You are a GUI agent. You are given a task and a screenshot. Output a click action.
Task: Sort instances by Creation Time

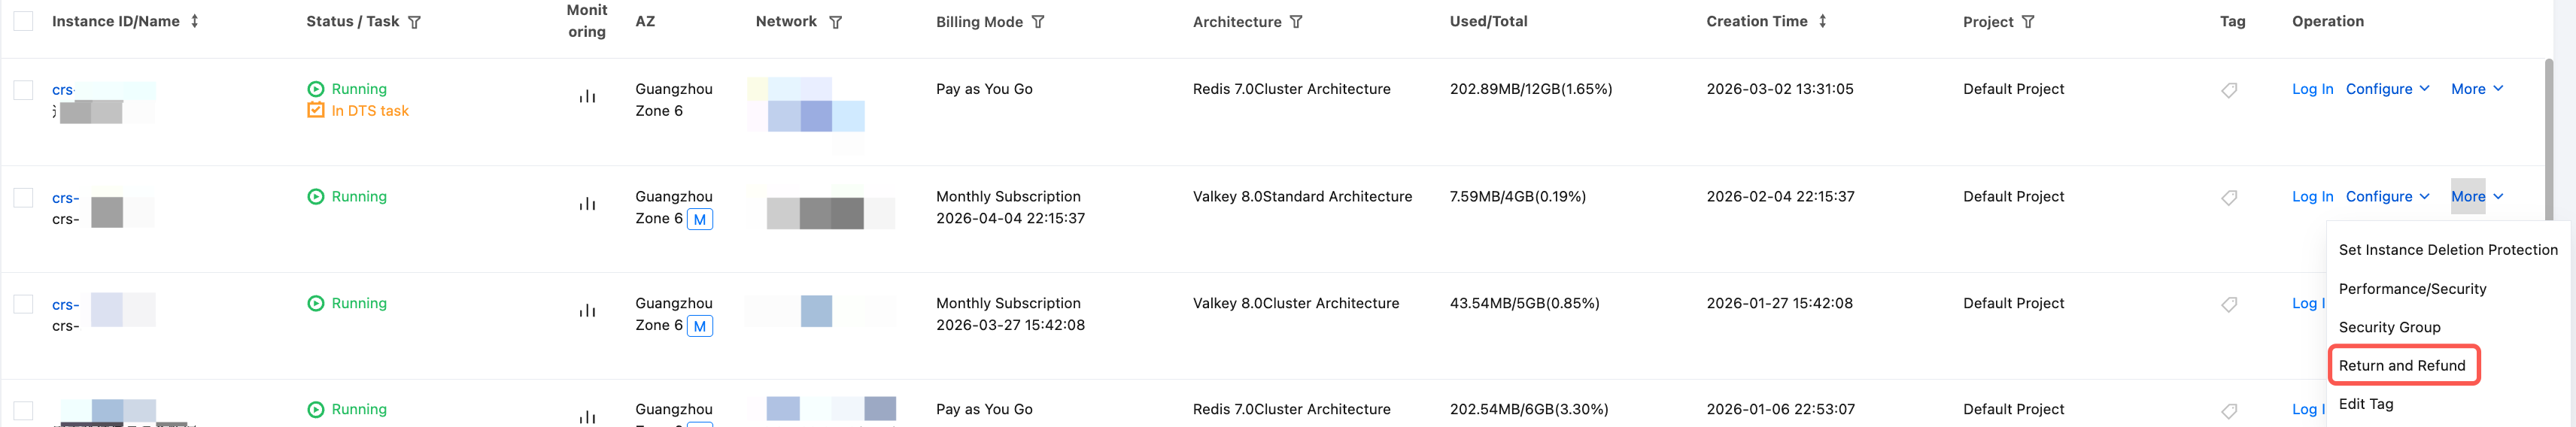pyautogui.click(x=1823, y=21)
